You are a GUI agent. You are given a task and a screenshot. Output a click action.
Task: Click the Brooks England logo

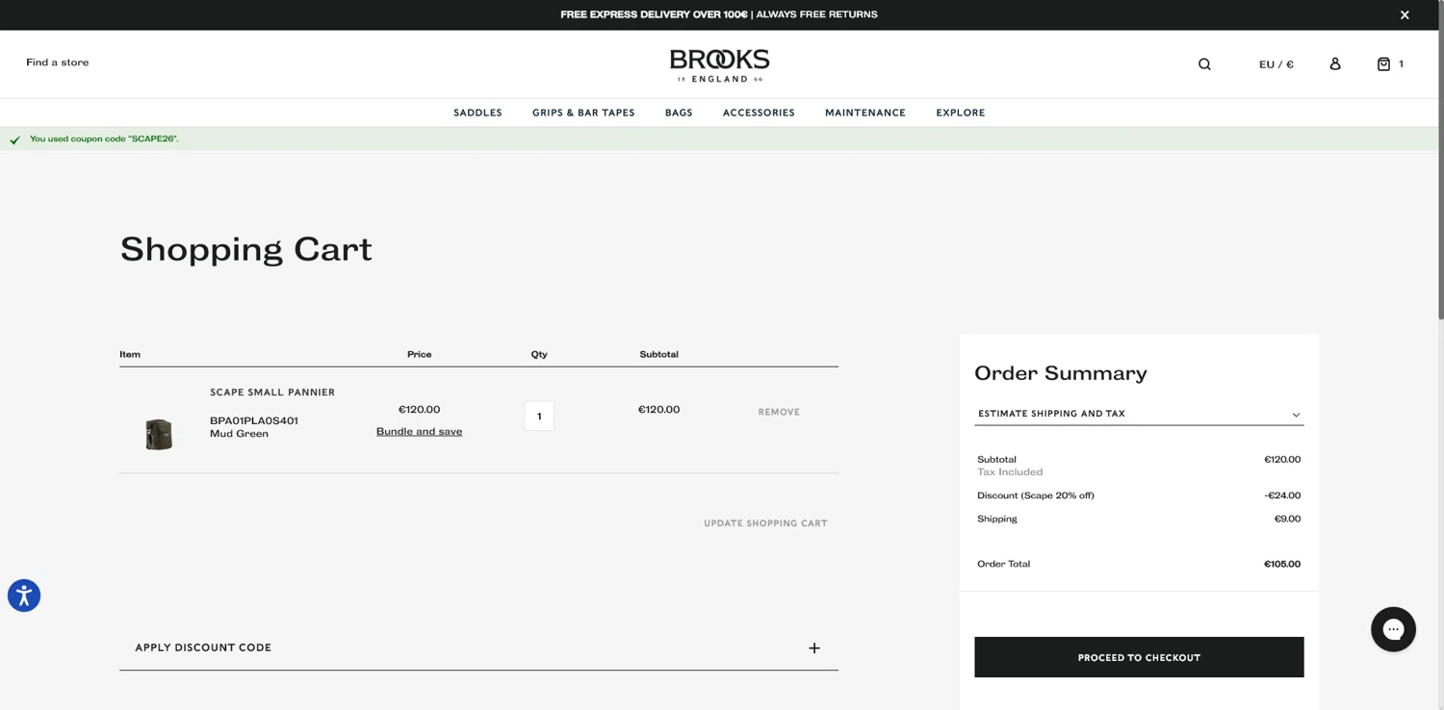point(720,65)
